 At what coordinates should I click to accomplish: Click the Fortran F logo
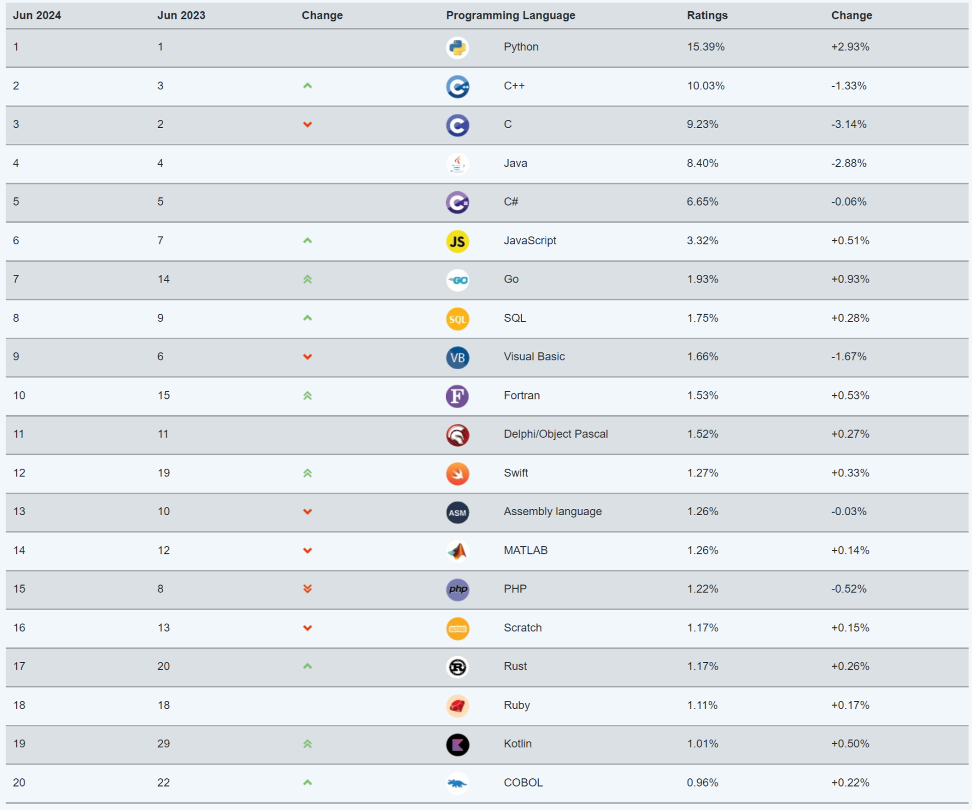(457, 396)
